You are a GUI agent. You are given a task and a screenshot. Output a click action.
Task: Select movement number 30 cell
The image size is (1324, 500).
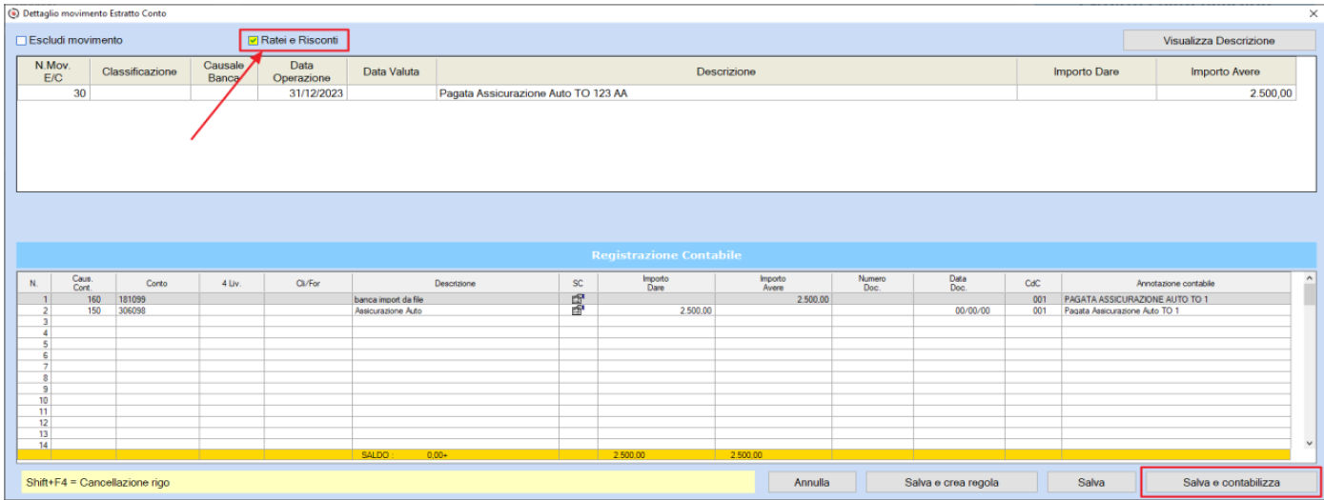tap(53, 93)
